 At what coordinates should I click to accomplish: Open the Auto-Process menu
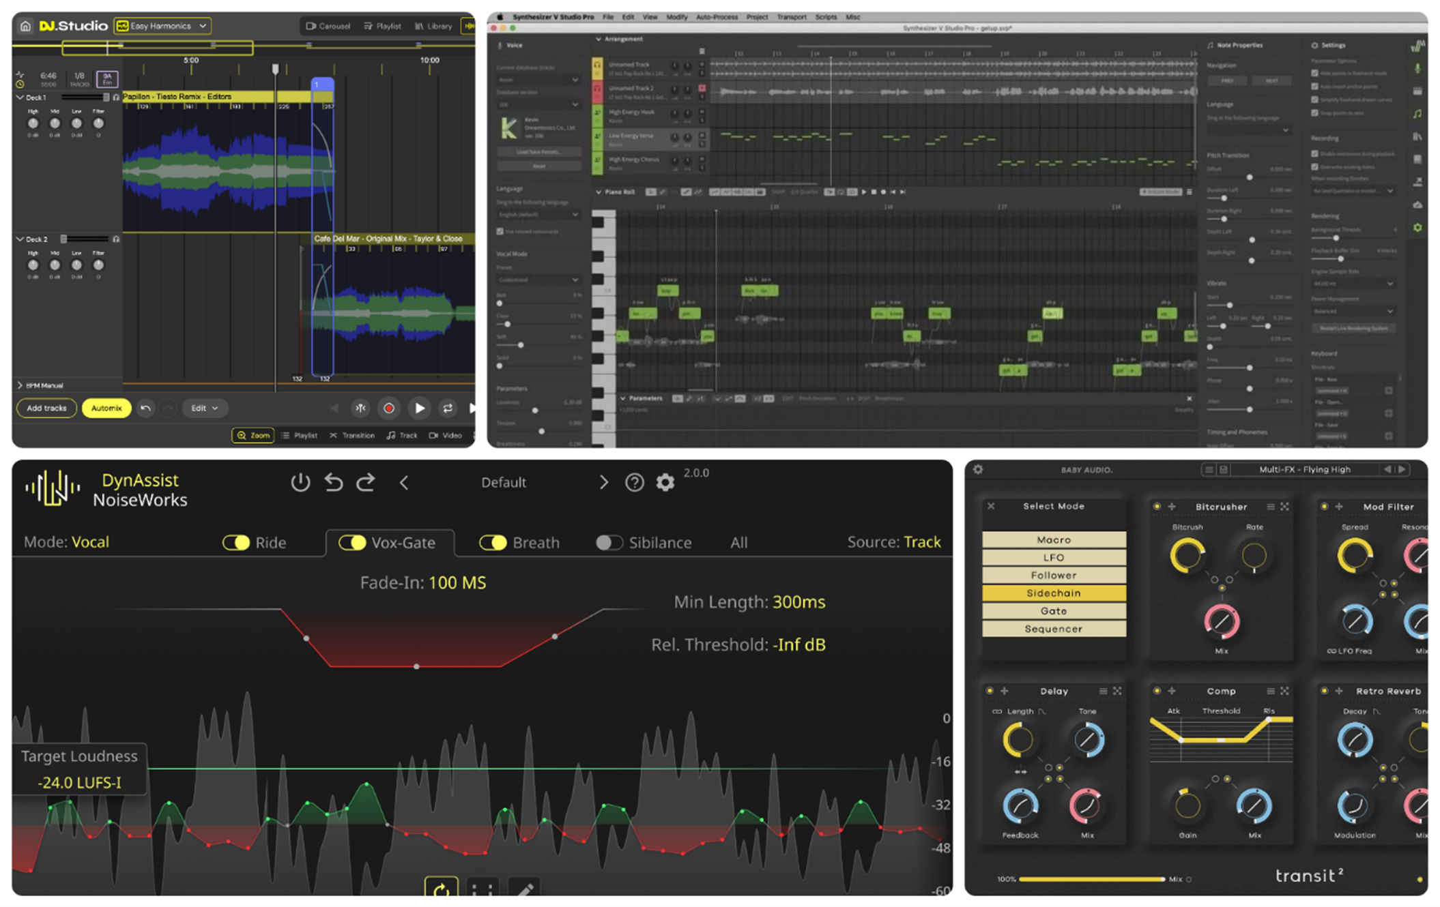point(716,17)
